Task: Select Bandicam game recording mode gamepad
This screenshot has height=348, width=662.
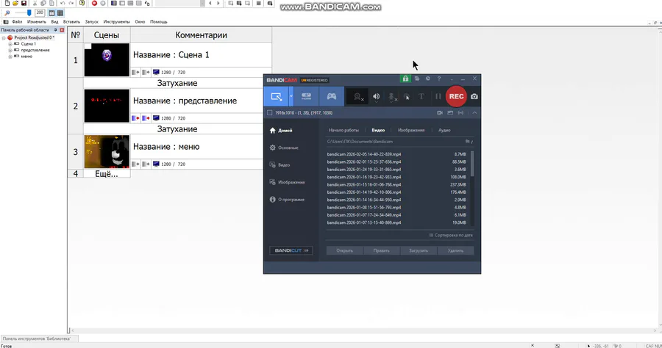Action: click(x=332, y=96)
